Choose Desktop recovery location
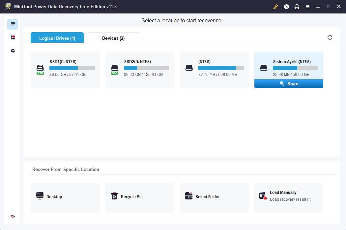 (x=65, y=198)
